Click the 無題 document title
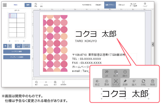Screen dimensions: 161x104 pyautogui.click(x=16, y=5)
